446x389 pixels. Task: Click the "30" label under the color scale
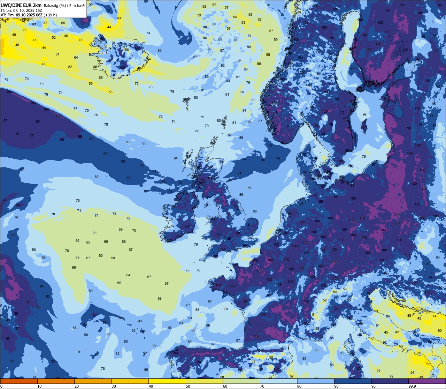[x=114, y=386]
